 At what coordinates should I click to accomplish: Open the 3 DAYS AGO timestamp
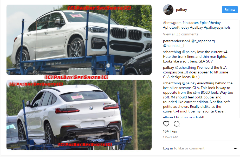click(x=171, y=137)
